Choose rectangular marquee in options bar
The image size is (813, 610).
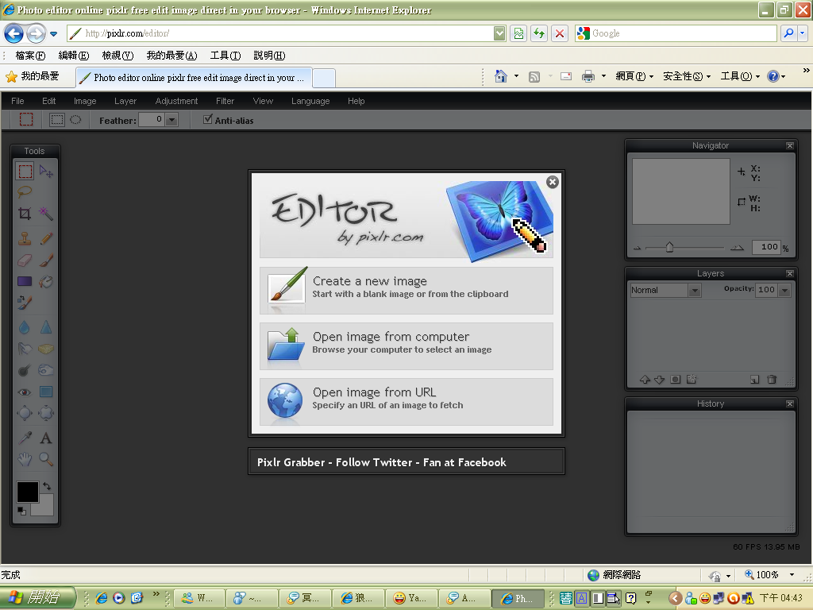tap(56, 120)
